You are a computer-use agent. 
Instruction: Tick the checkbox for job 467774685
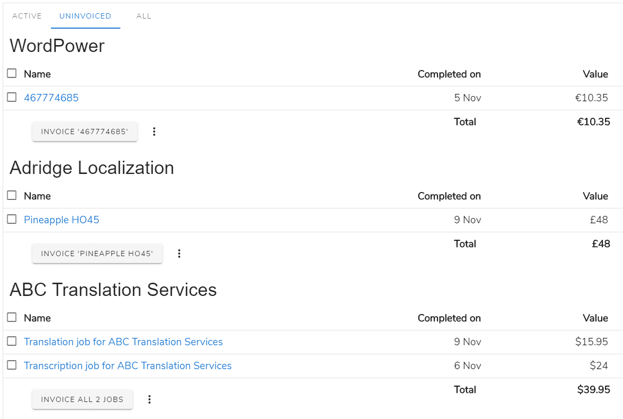point(12,98)
